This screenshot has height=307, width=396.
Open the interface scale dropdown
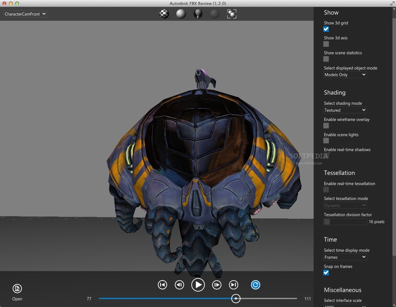(x=345, y=305)
